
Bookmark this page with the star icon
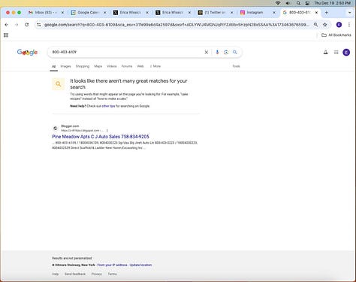click(x=325, y=25)
